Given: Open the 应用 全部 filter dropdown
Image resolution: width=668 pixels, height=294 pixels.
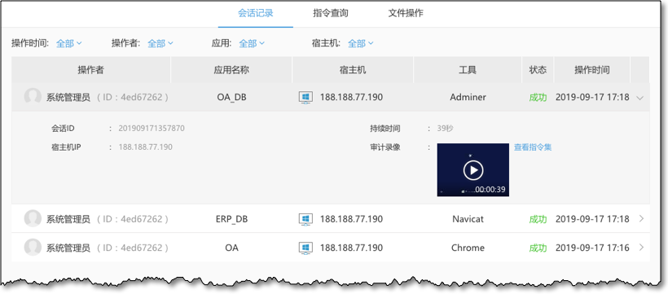Looking at the screenshot, I should point(252,43).
